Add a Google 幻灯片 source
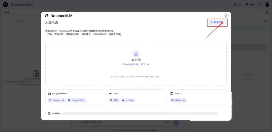Screen dimensions: 272x132 77,100
